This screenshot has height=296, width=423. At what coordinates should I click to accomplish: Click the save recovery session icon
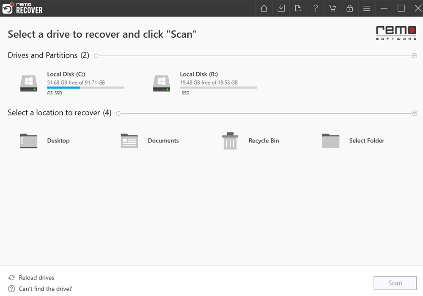(x=281, y=8)
